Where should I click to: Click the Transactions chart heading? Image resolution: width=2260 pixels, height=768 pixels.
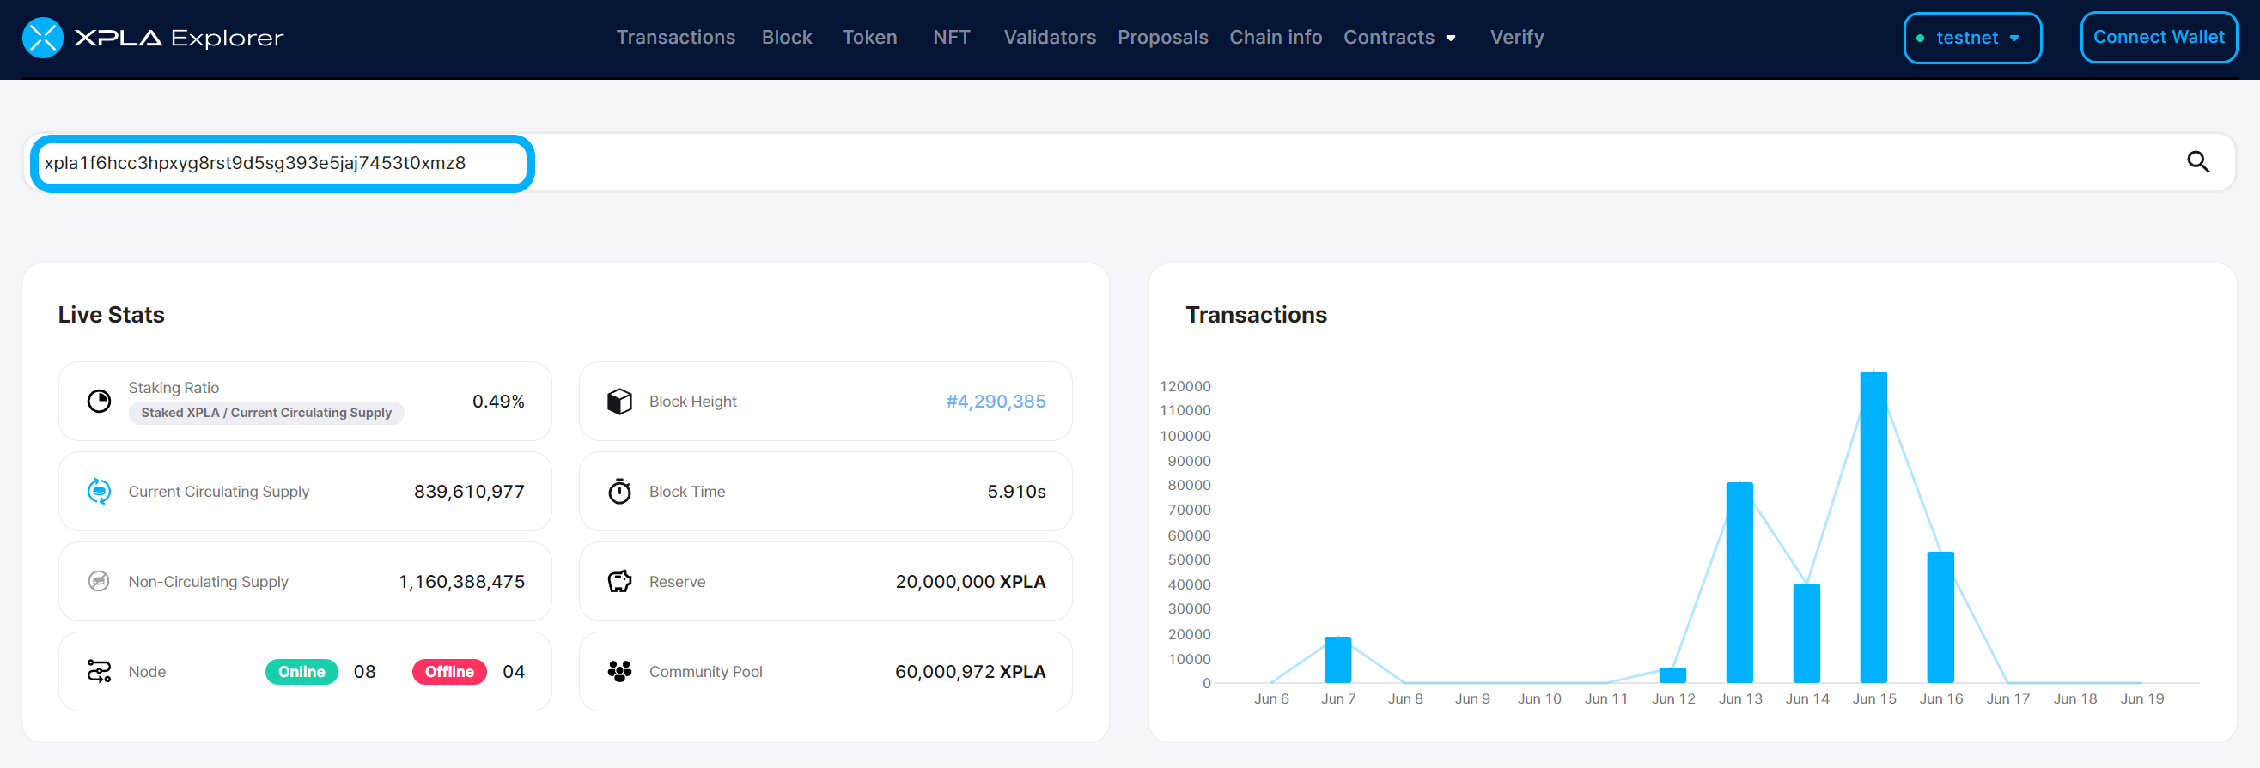pyautogui.click(x=1257, y=315)
